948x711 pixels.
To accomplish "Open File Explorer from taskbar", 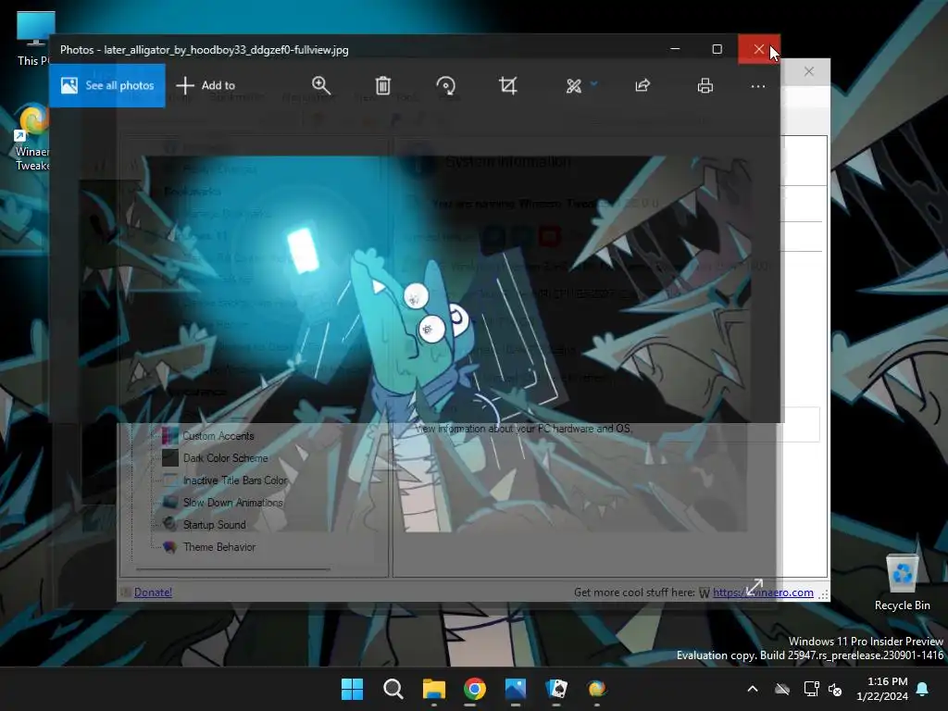I will tap(433, 689).
